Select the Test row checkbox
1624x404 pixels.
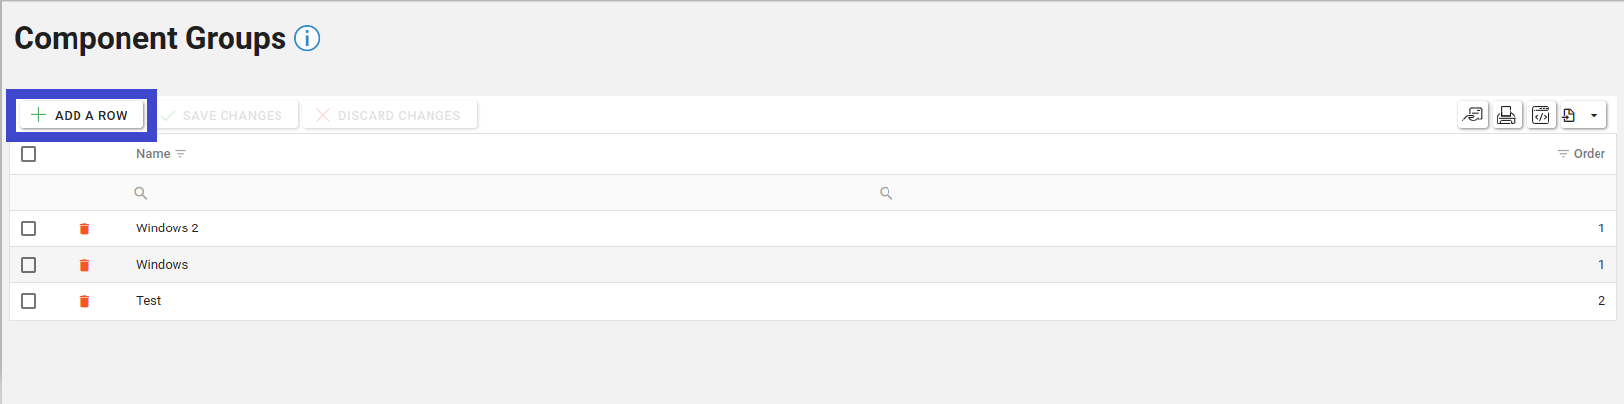(28, 301)
